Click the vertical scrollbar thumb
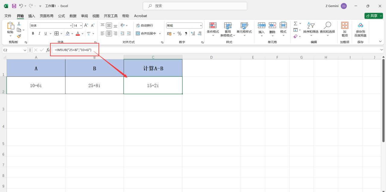386x192 pixels. [384, 101]
